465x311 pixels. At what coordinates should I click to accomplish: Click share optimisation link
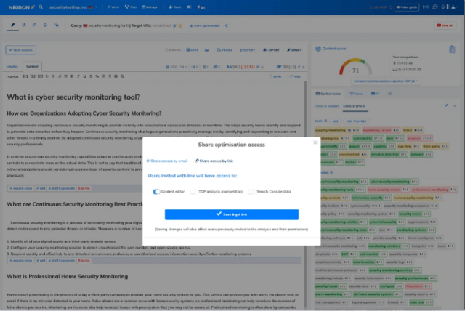click(x=205, y=25)
